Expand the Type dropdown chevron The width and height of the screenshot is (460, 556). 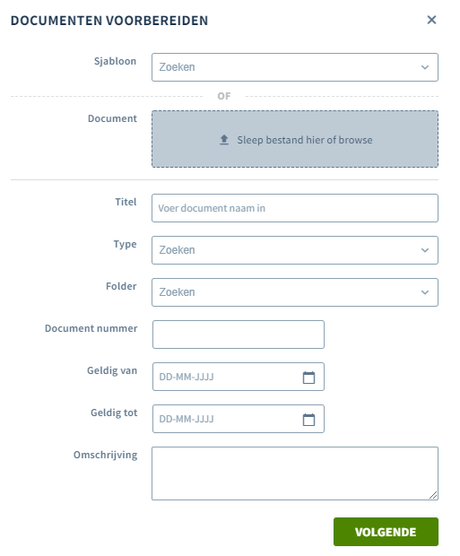click(424, 250)
